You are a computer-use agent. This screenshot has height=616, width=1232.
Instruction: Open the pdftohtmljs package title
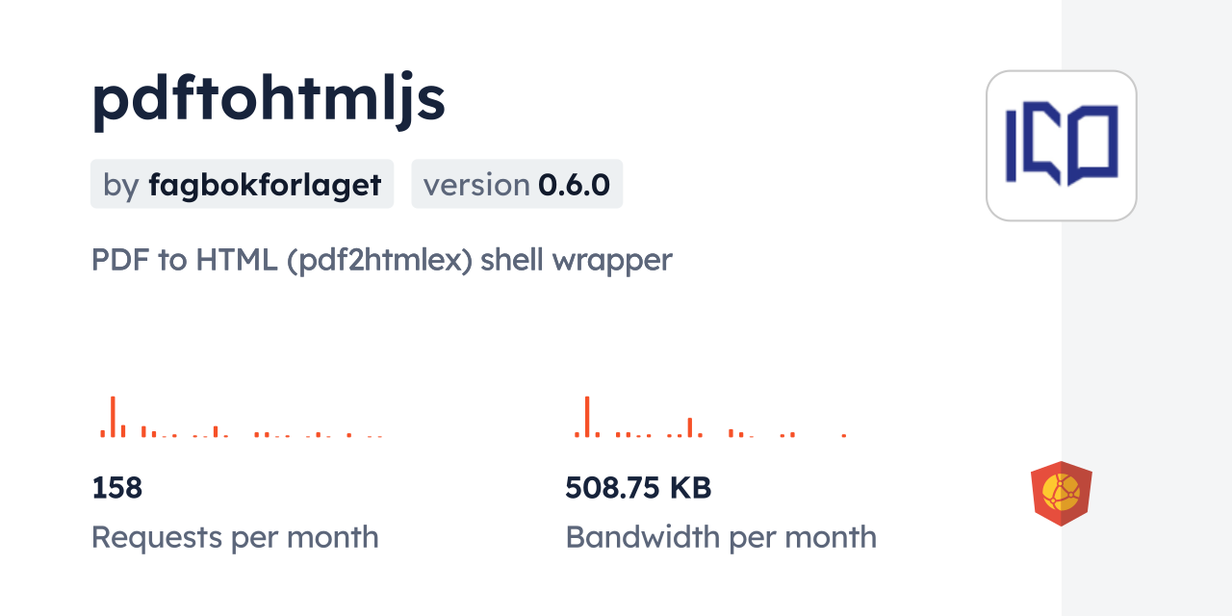point(269,100)
